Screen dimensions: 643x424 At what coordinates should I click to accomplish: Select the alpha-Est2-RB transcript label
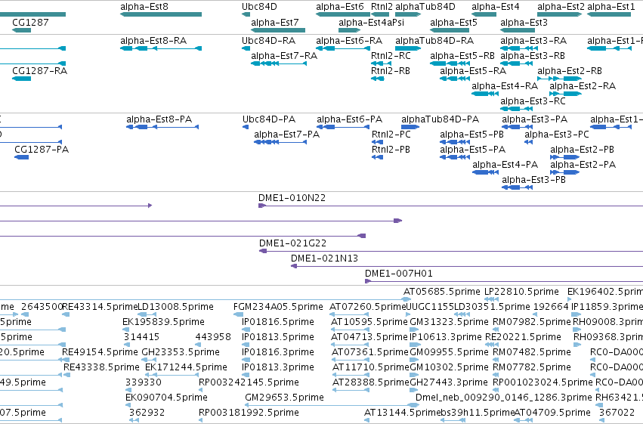click(570, 71)
